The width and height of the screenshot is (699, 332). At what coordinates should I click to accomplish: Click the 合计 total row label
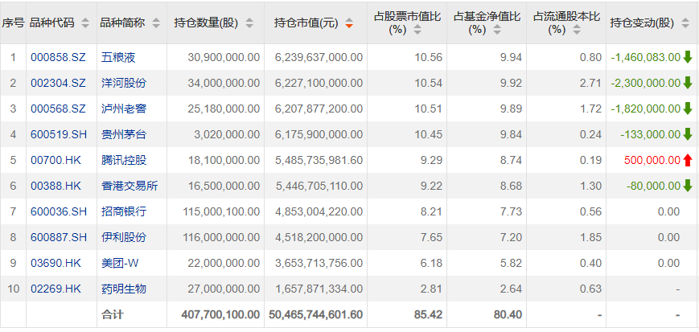113,314
